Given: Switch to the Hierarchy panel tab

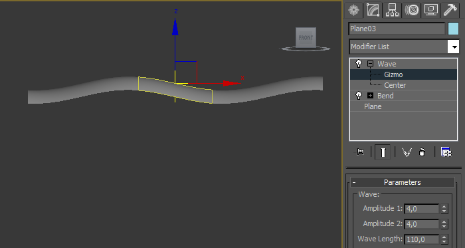Looking at the screenshot, I should [x=392, y=10].
